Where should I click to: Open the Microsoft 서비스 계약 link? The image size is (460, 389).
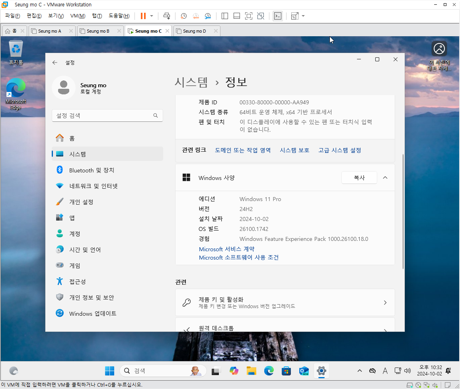[x=226, y=249]
